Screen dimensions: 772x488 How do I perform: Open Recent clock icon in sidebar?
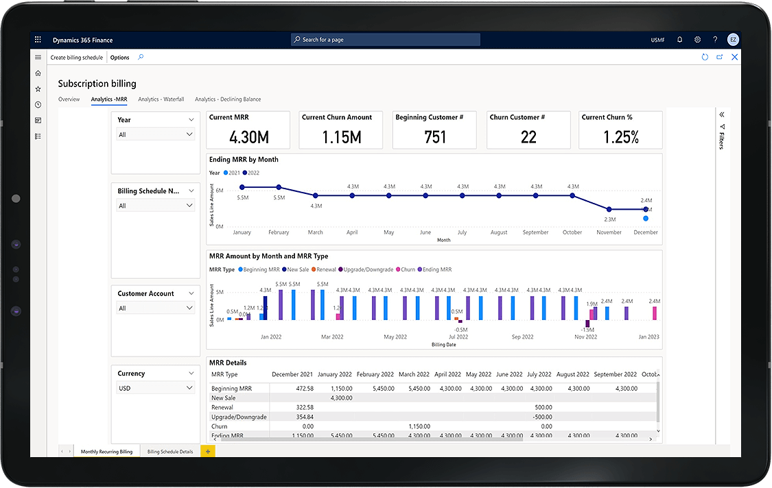38,105
